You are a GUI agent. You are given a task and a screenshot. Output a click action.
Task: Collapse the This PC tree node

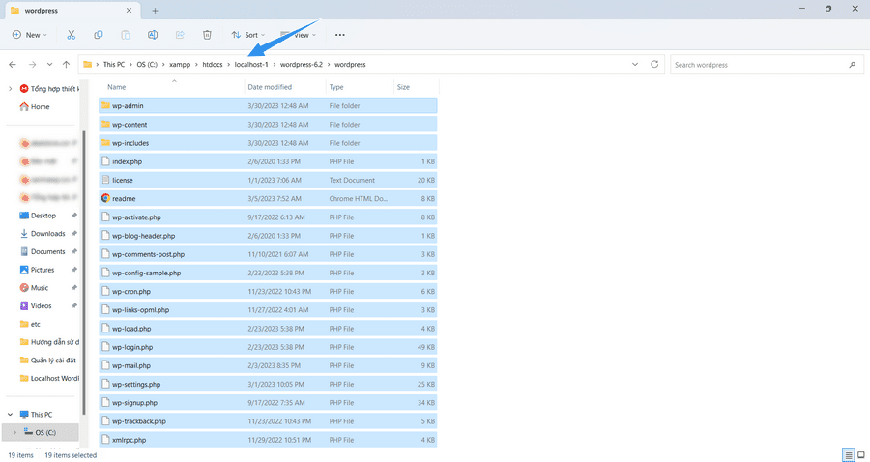point(10,415)
